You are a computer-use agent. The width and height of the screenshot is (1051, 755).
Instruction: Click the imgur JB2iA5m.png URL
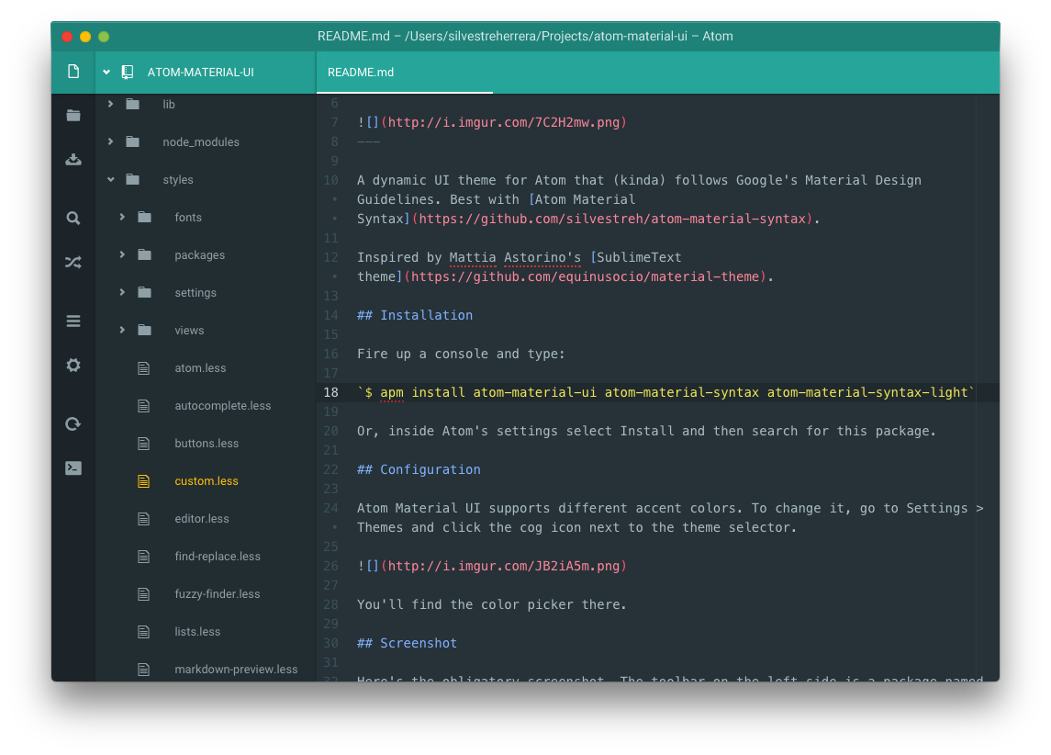(x=504, y=566)
